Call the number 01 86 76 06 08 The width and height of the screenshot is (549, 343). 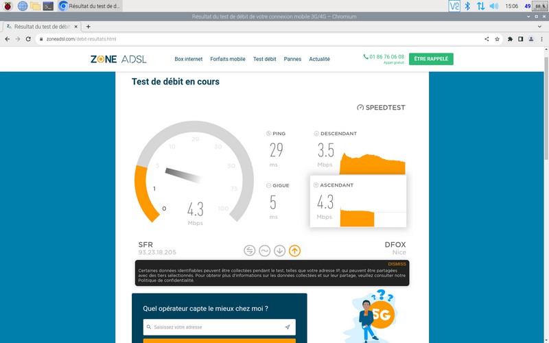click(384, 57)
